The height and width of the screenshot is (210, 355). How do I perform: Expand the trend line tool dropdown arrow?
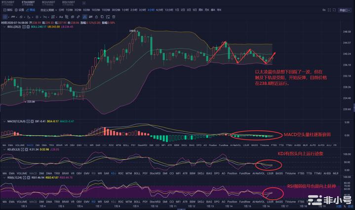(16, 17)
